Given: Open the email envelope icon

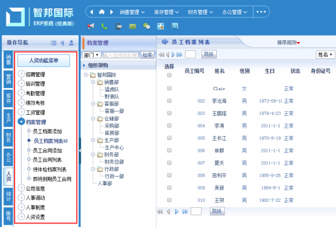Looking at the screenshot, I should [x=133, y=26].
